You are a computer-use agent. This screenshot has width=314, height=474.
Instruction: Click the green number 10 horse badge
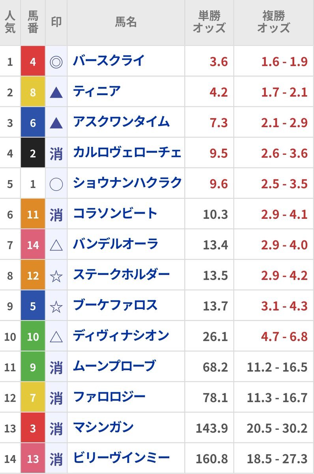click(33, 337)
